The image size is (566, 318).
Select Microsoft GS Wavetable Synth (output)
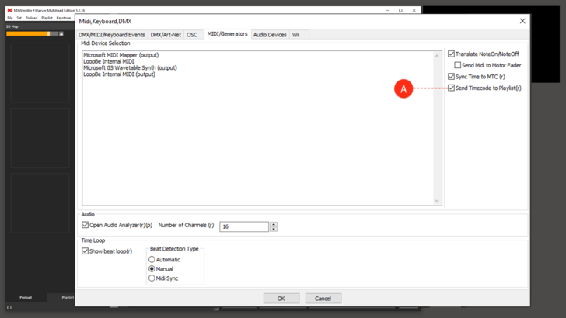pos(130,67)
